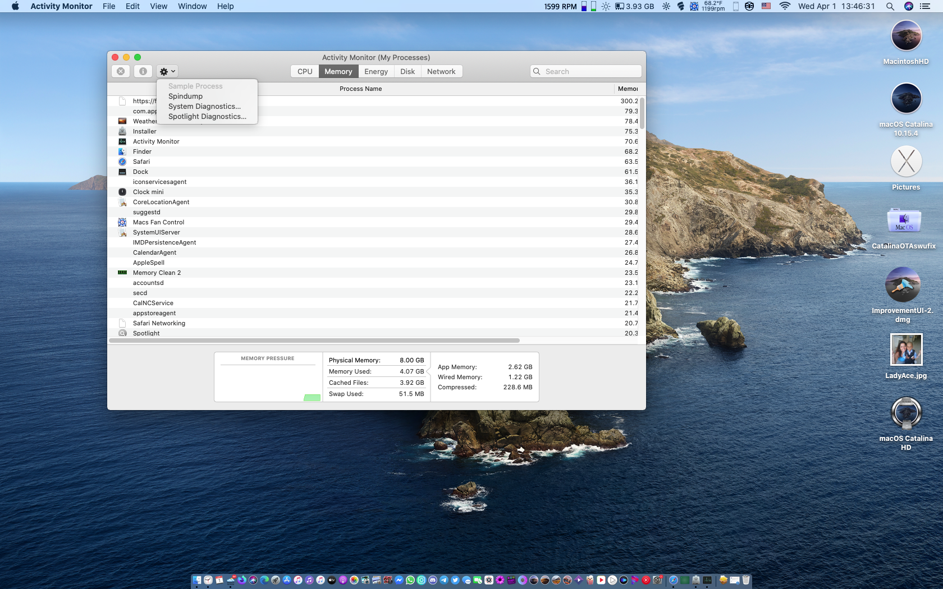Select the SystemUIServer process row
Screen dimensions: 943x589
(x=373, y=232)
